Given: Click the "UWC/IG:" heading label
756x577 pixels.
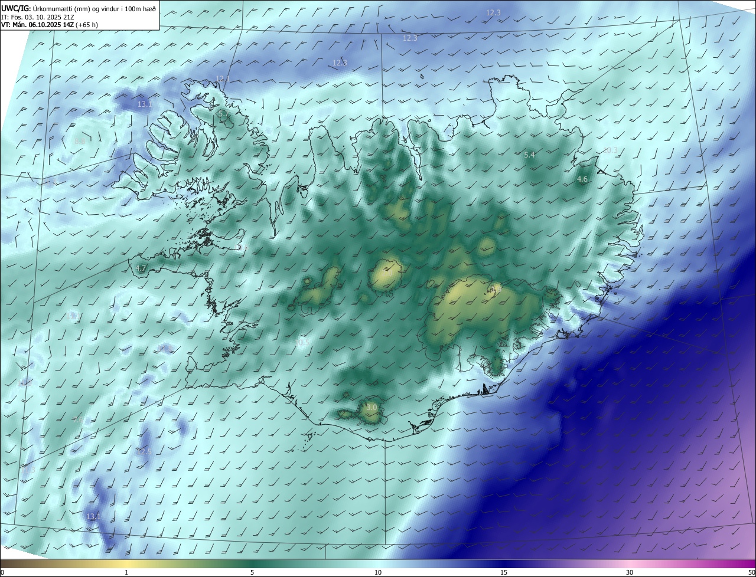Looking at the screenshot, I should tap(16, 8).
